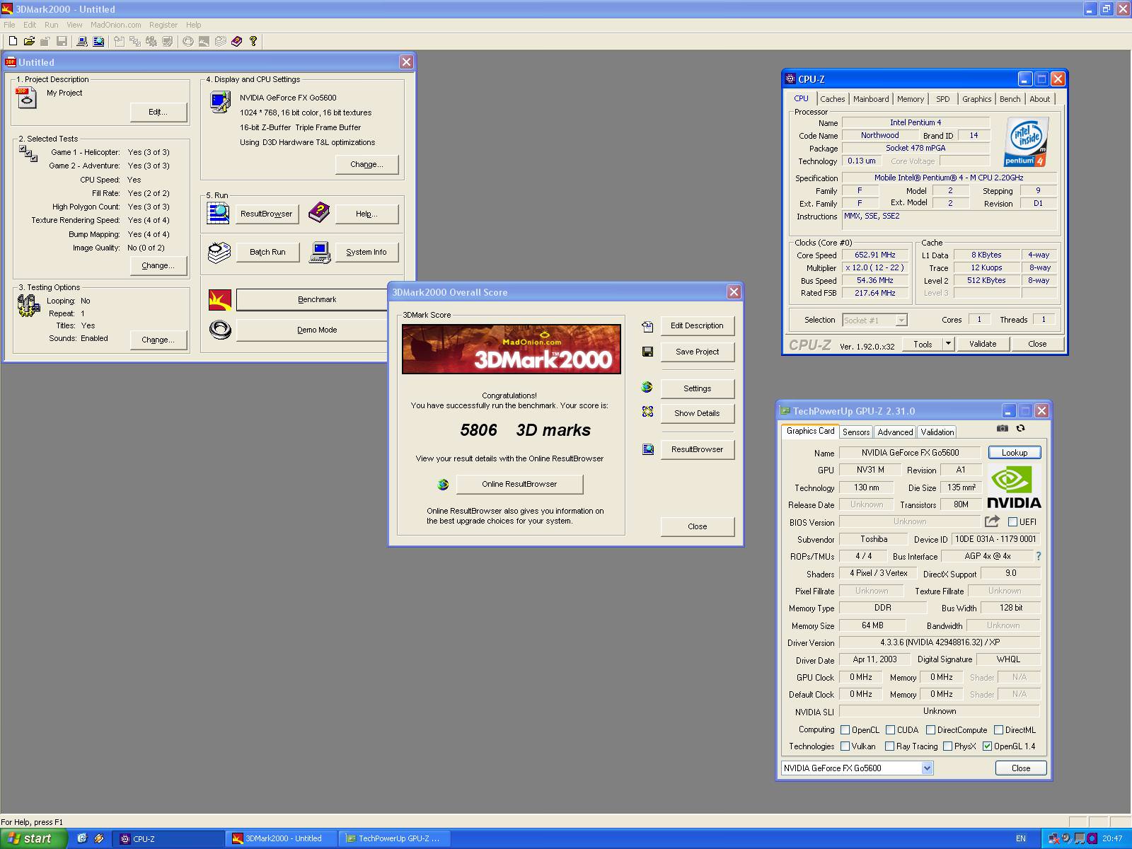1132x849 pixels.
Task: Click Change under Selected Tests
Action: pos(158,265)
